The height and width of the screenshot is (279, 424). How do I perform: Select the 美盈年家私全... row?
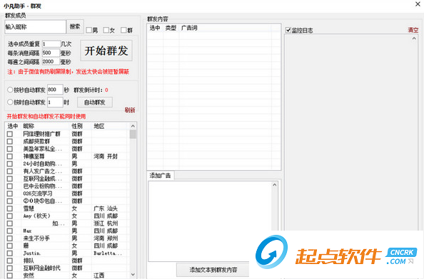click(66, 149)
